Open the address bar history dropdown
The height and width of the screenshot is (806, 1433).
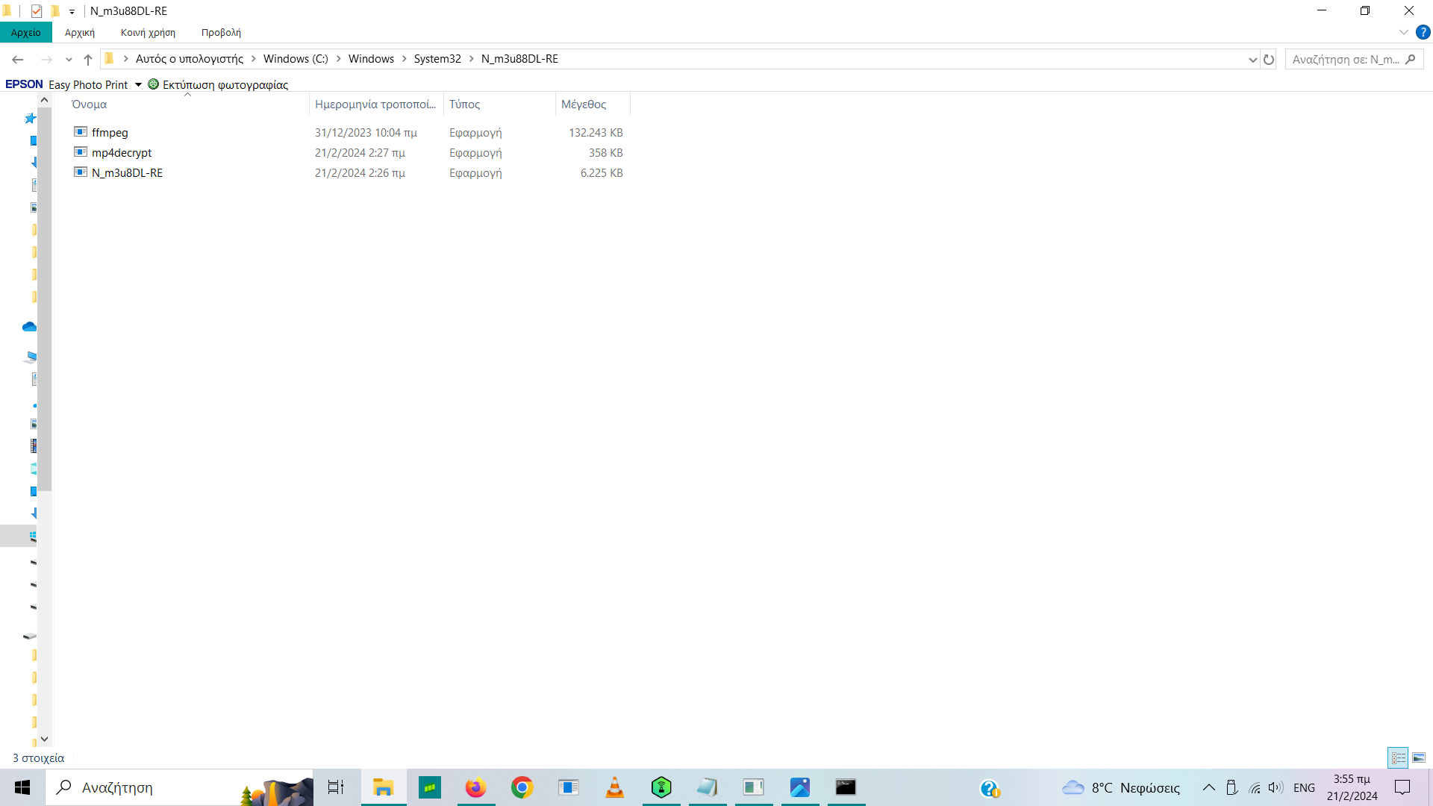click(x=1252, y=59)
